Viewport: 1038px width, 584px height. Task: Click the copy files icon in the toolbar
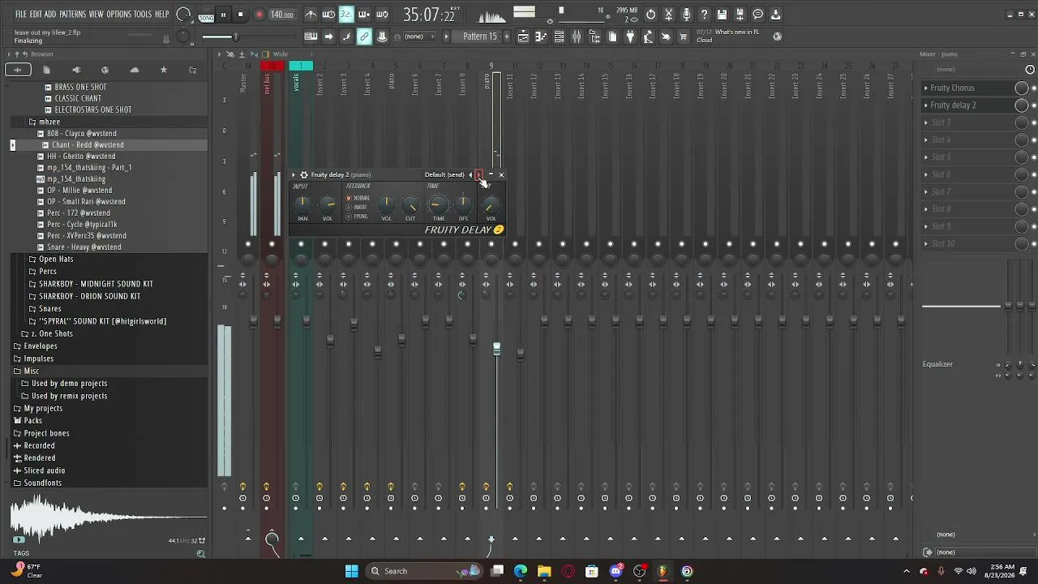612,36
